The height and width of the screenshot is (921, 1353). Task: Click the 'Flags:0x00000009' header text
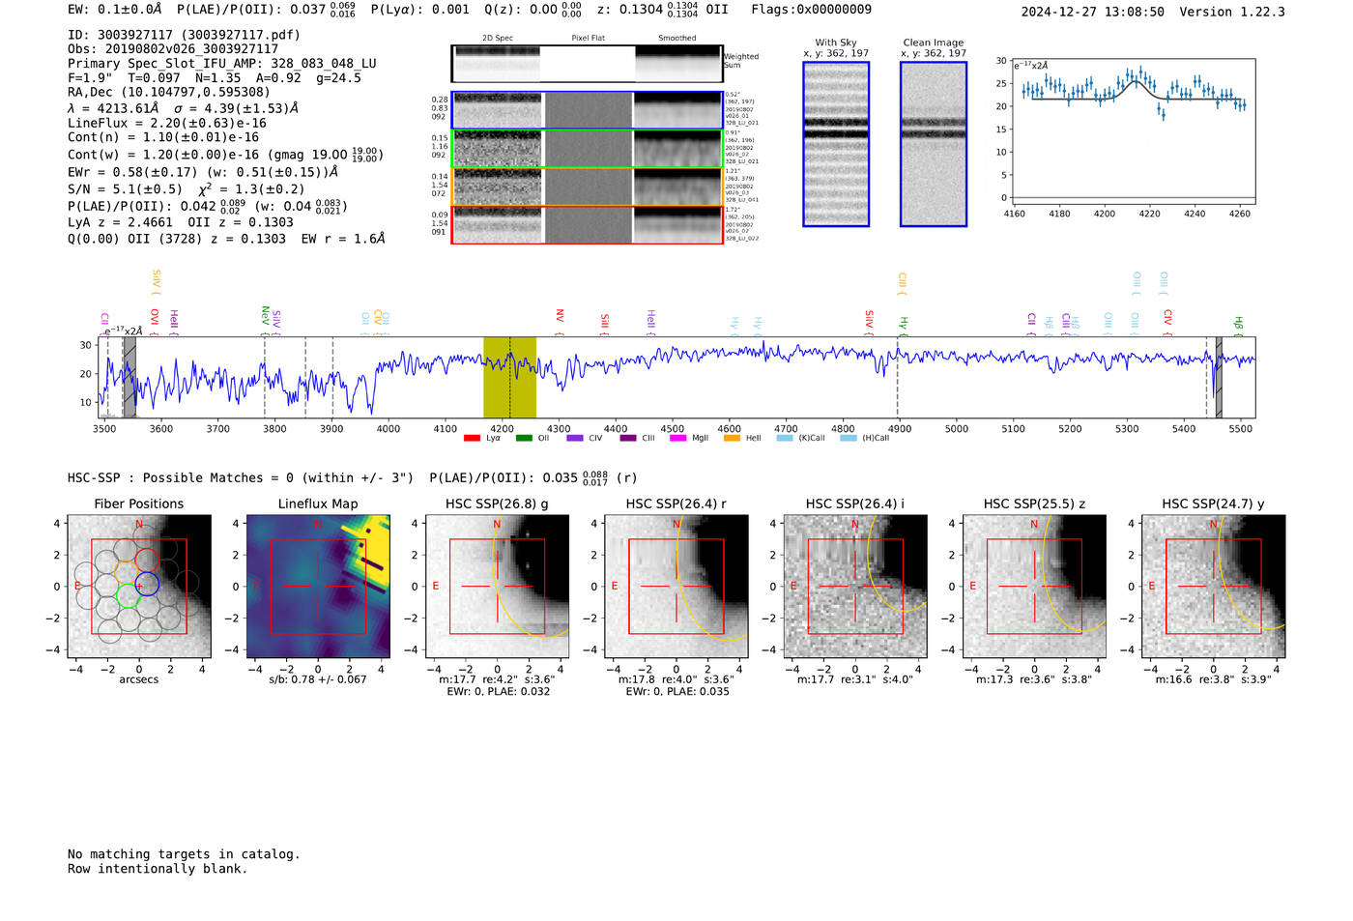coord(811,10)
